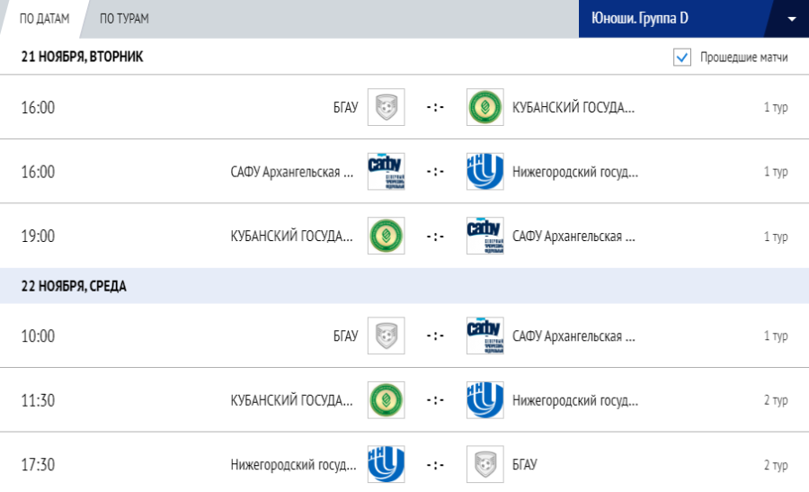This screenshot has width=809, height=492.
Task: Click Nizhny Novgorod logo in 16:00 match row
Action: pyautogui.click(x=485, y=172)
